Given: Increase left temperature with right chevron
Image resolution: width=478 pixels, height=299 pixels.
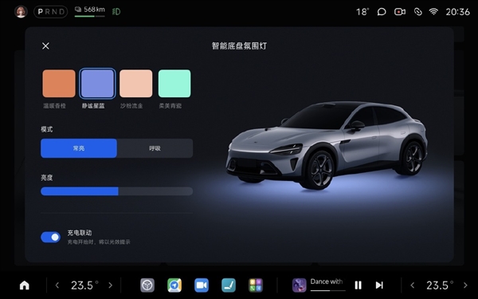Looking at the screenshot, I should (111, 285).
